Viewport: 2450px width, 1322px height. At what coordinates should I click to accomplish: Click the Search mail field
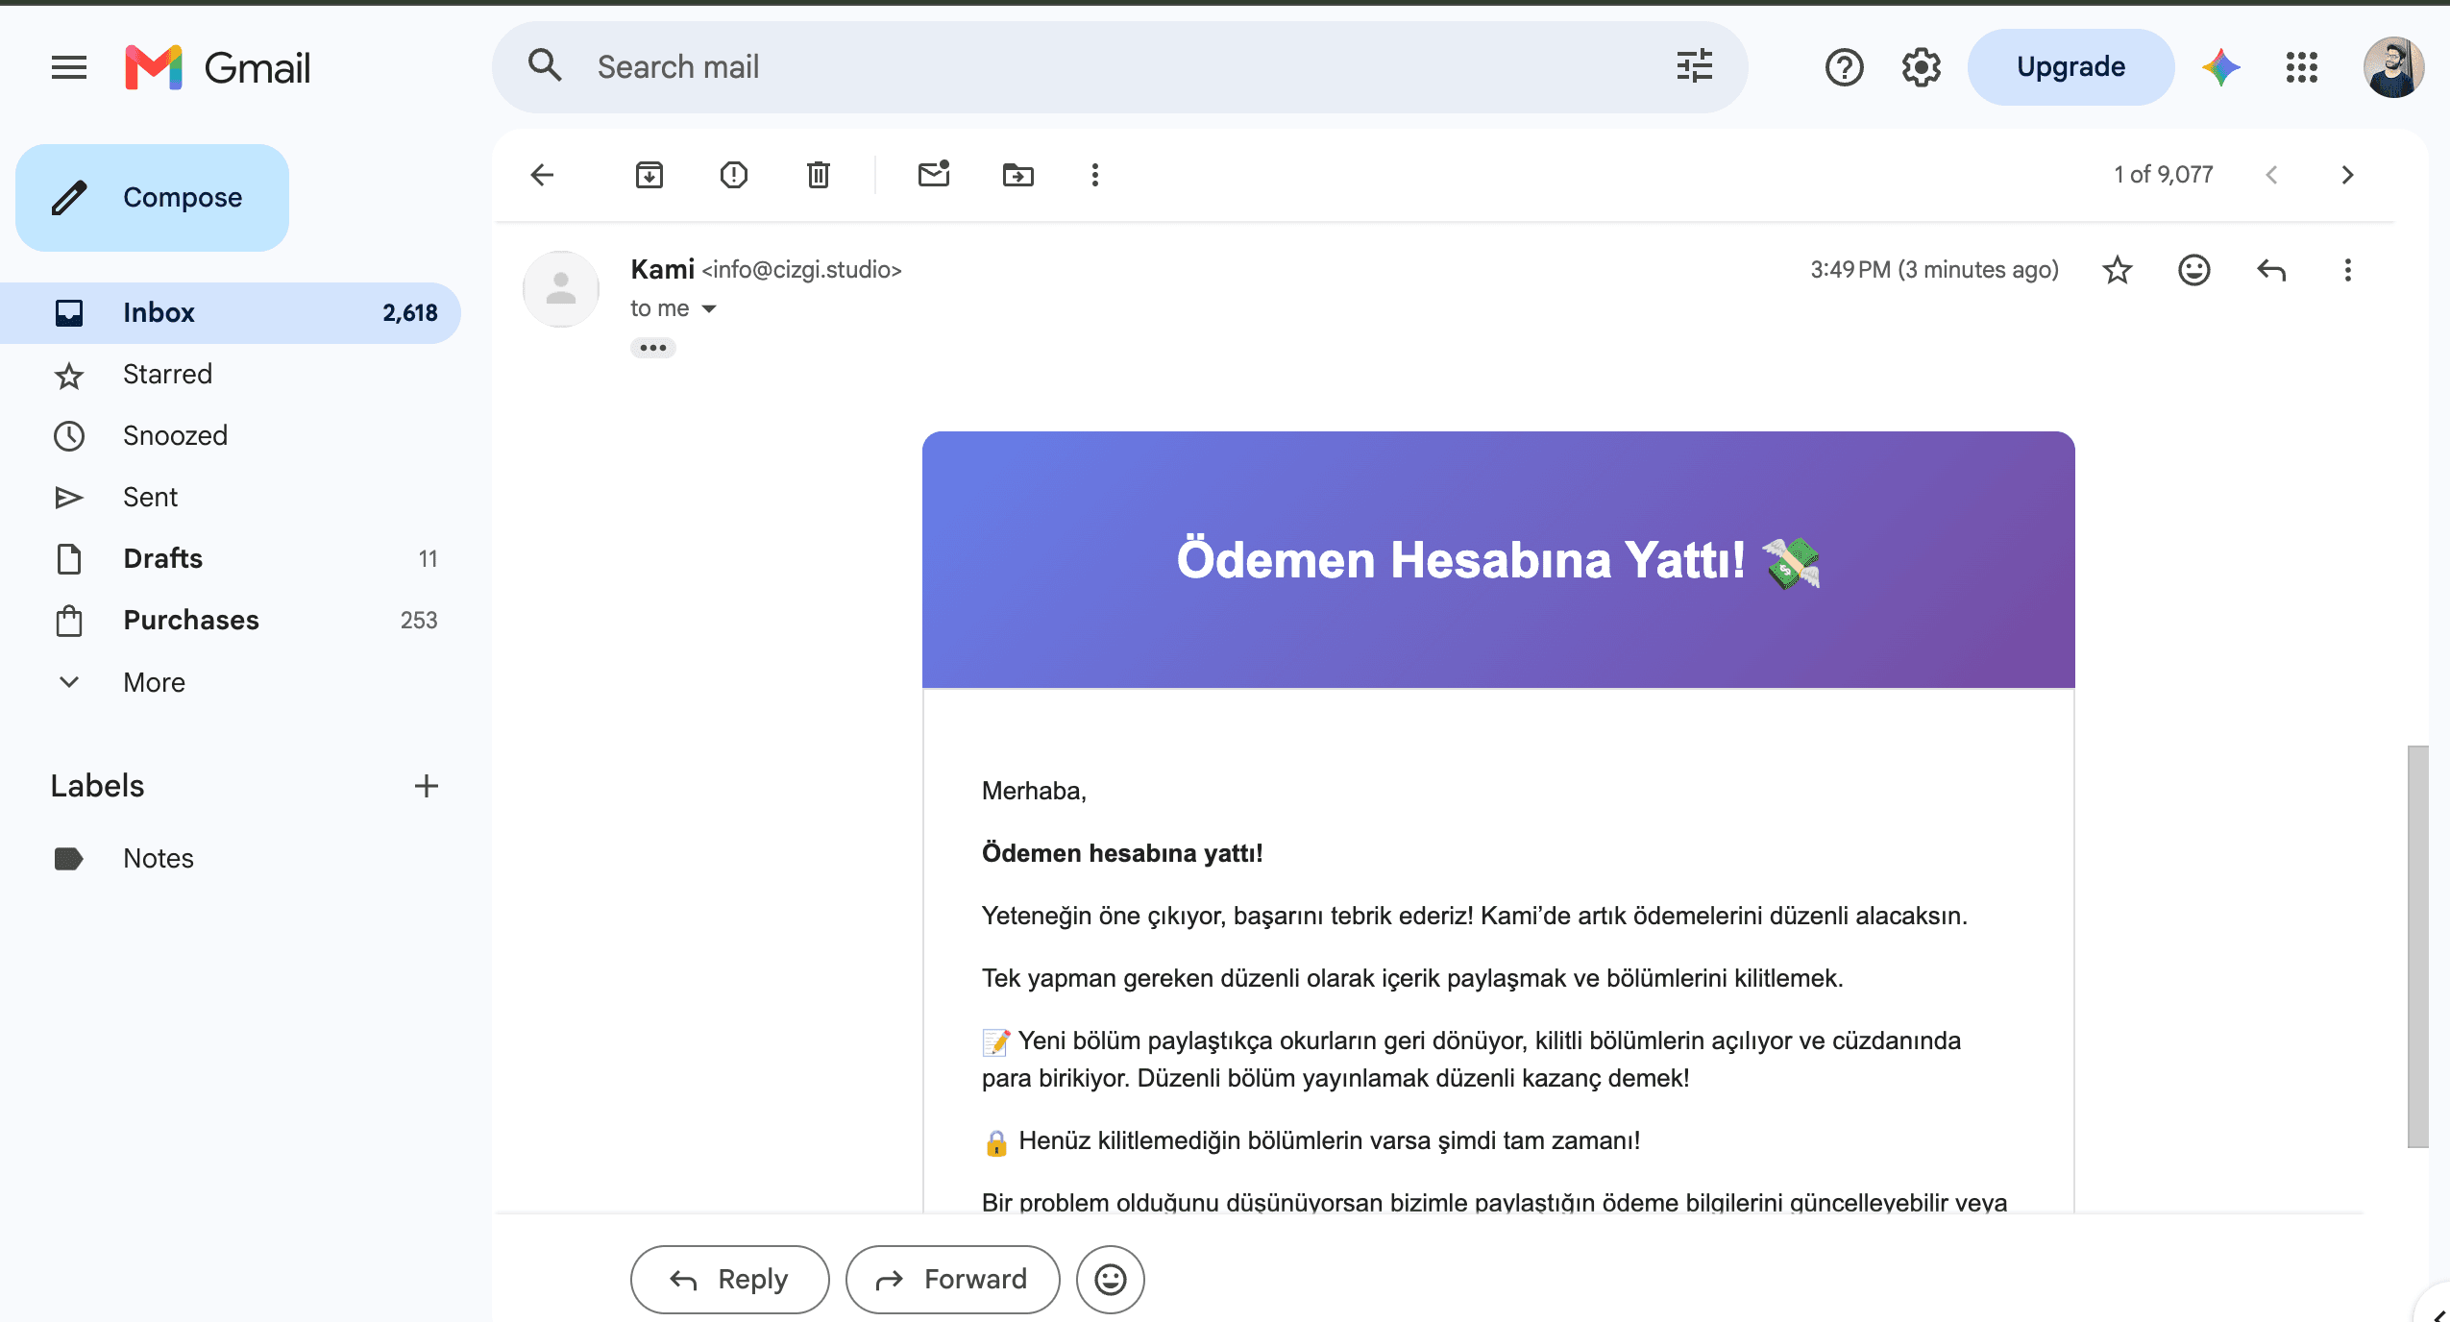pos(1119,67)
